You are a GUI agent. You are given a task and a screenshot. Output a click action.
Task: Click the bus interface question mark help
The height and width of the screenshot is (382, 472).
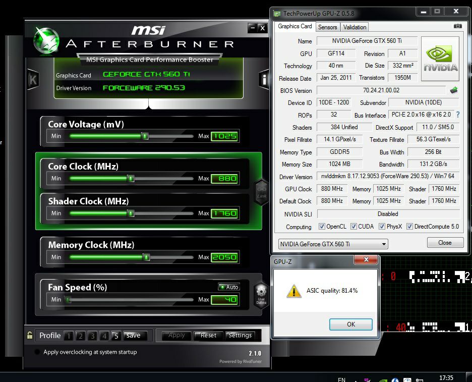coord(458,115)
